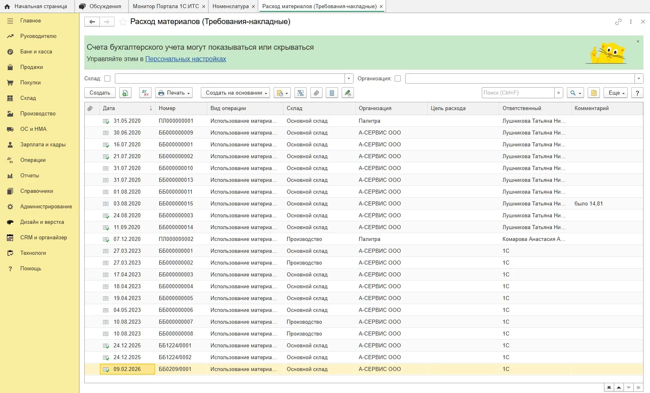The height and width of the screenshot is (393, 650).
Task: Click the yellow note icon beside search
Action: [x=594, y=93]
